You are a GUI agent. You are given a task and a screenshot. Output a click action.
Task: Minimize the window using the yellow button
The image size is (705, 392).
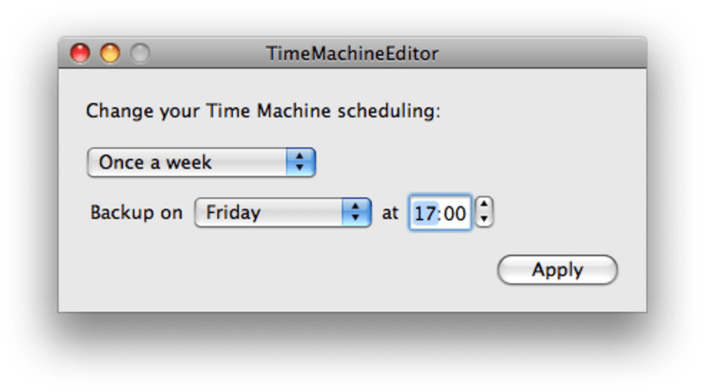110,53
